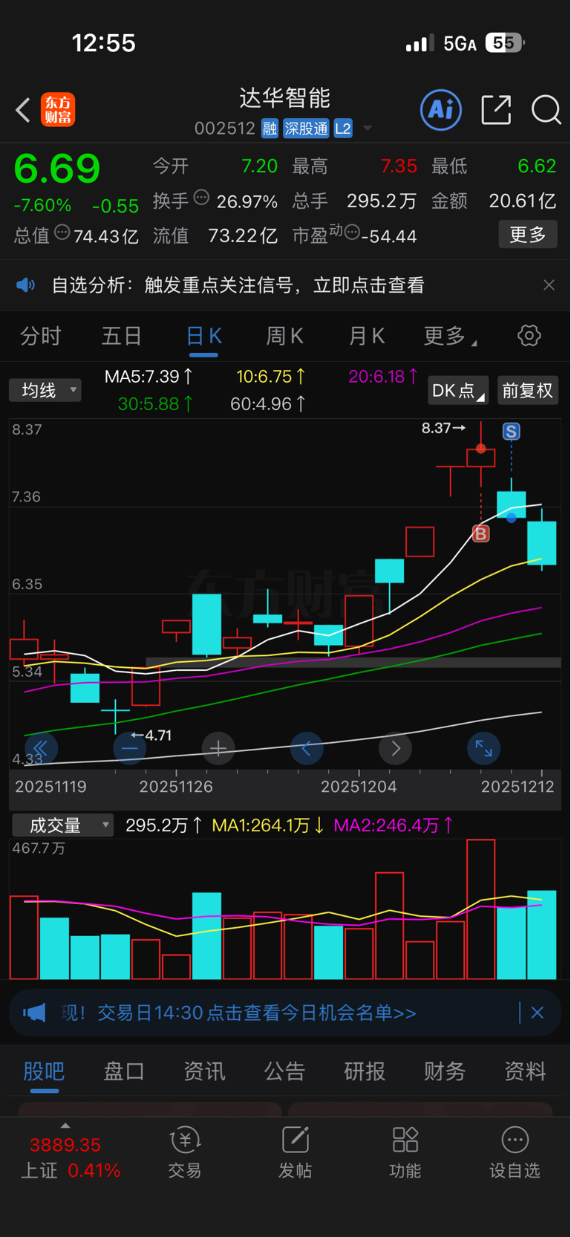Screen dimensions: 571x1237
Task: Tap the 融 margin badge
Action: pos(270,129)
